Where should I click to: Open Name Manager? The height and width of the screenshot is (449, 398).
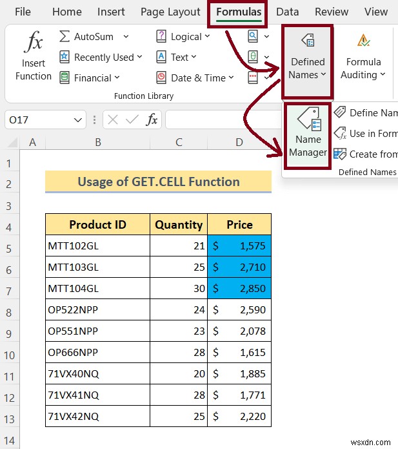pyautogui.click(x=308, y=136)
